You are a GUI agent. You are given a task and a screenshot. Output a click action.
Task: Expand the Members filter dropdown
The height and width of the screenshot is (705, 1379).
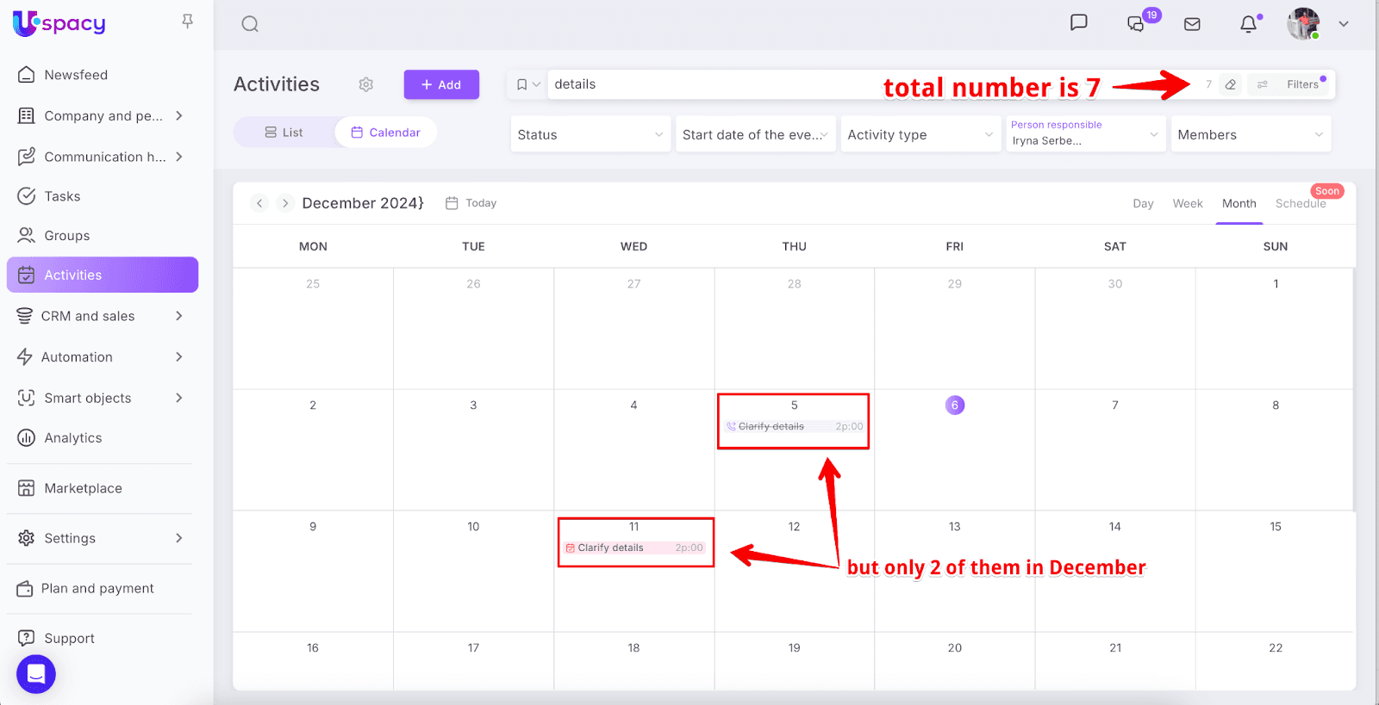point(1250,134)
